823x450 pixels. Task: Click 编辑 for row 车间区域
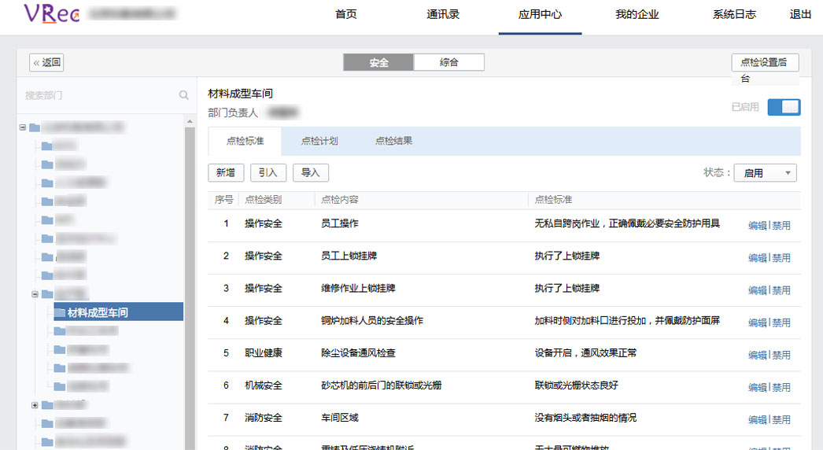tap(758, 419)
